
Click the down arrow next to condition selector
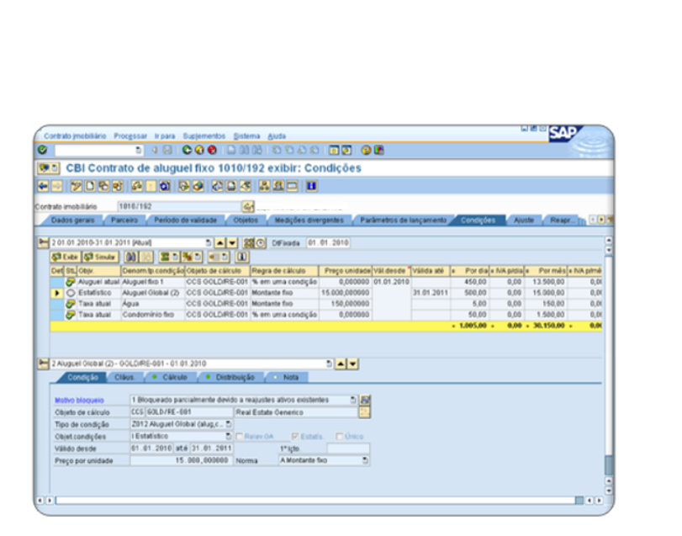click(x=352, y=364)
